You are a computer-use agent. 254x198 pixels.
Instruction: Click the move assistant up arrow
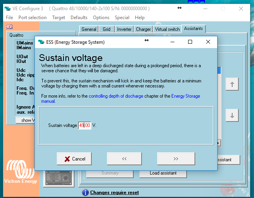click(x=232, y=84)
